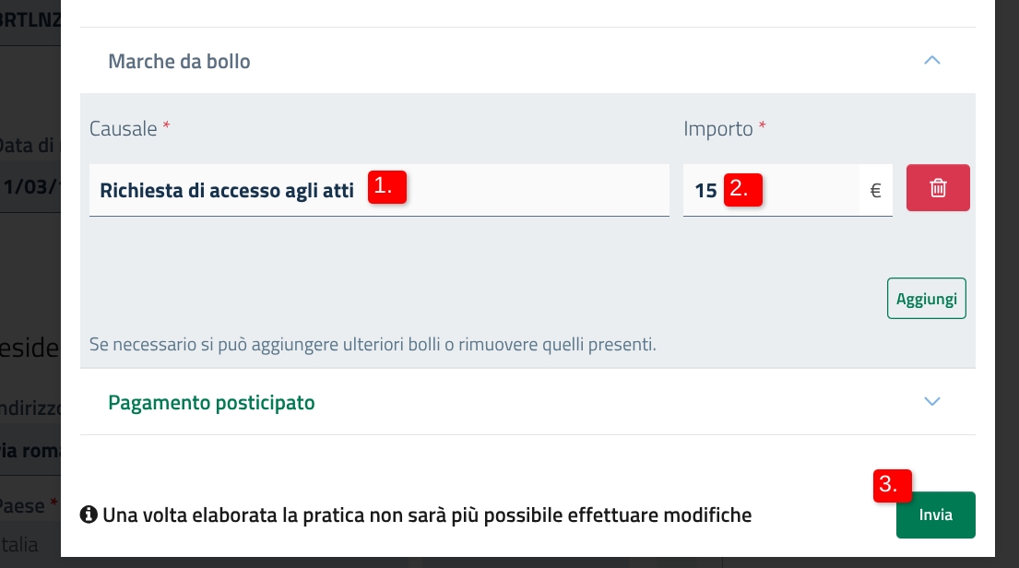Click the info circle icon

point(89,515)
